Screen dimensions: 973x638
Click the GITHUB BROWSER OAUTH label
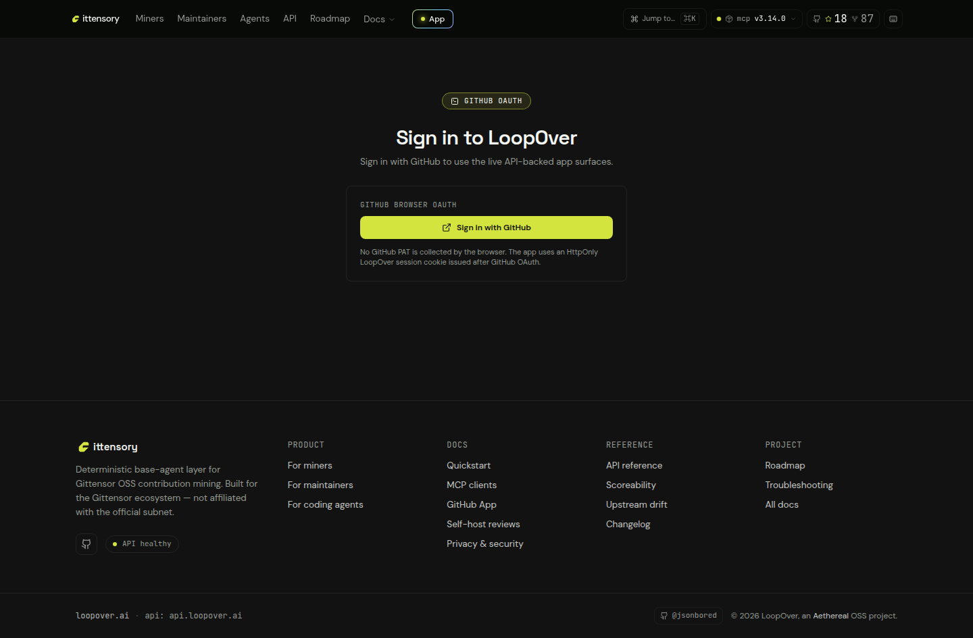[408, 205]
